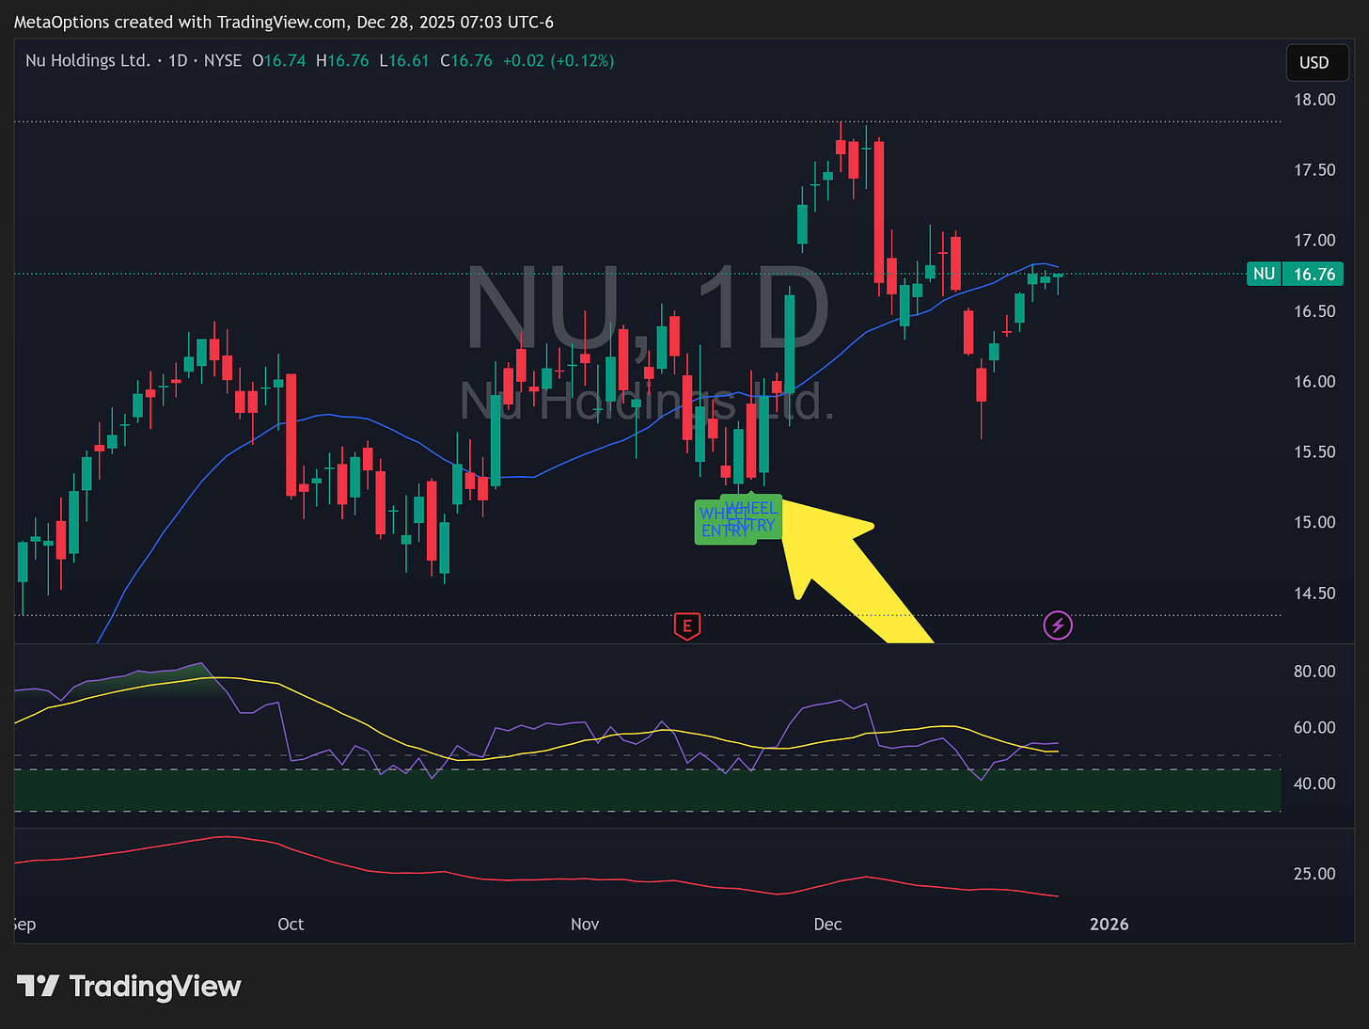Click the 2026 label on the time axis
Screen dimensions: 1369x1029
(x=1109, y=924)
